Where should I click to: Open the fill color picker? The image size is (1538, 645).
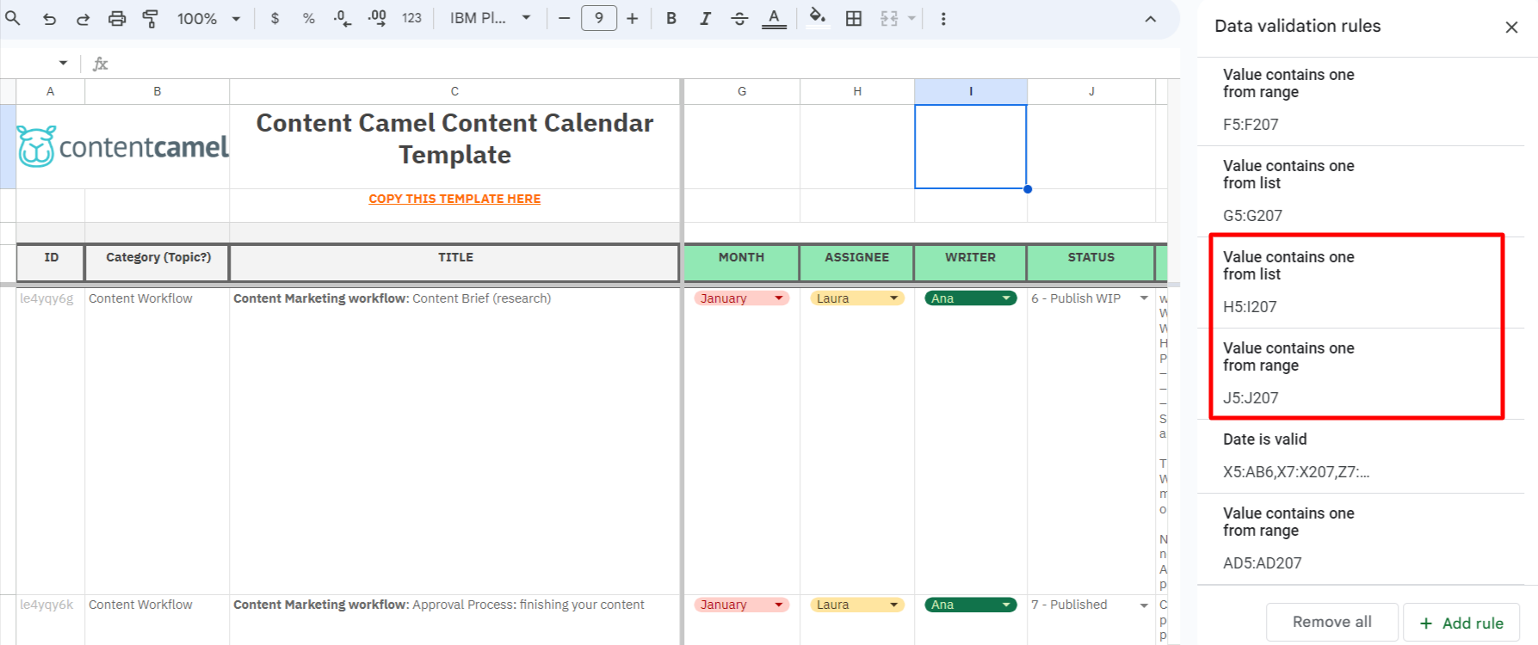[818, 18]
